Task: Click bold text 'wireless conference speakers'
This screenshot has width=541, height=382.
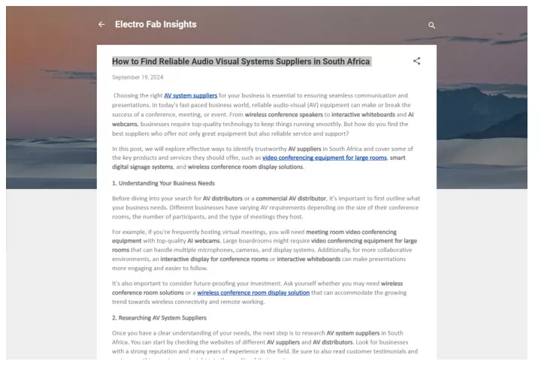Action: click(x=283, y=115)
